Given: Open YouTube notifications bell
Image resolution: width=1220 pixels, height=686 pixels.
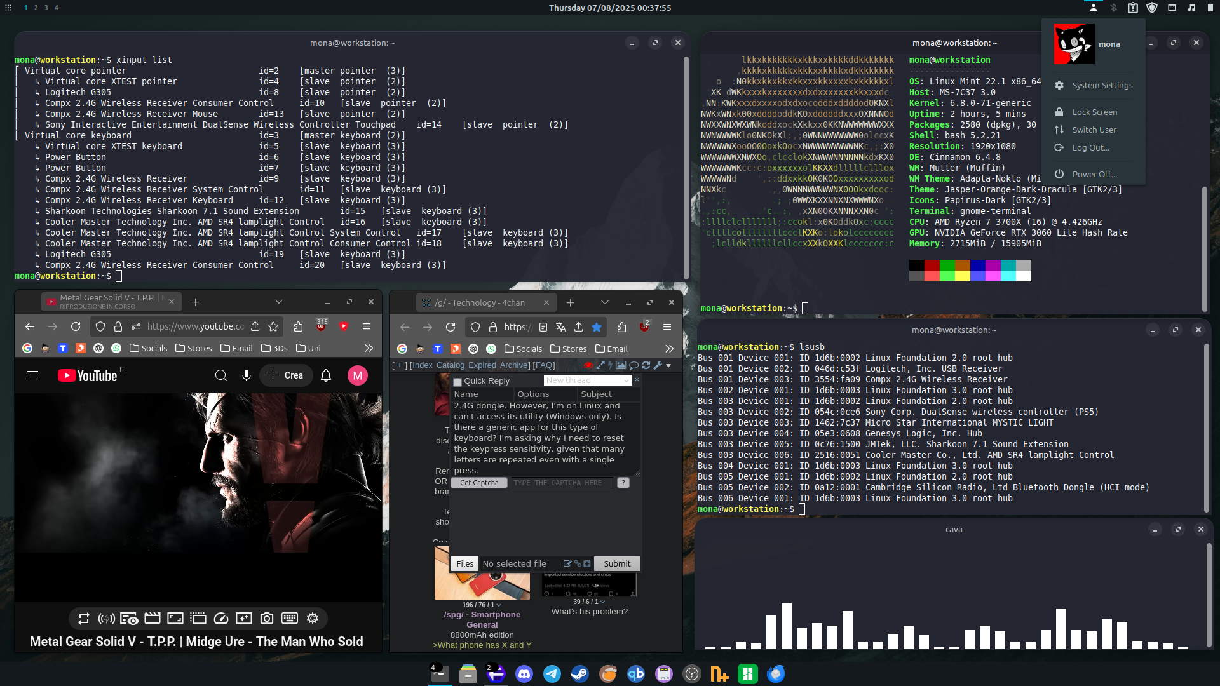Looking at the screenshot, I should (326, 375).
